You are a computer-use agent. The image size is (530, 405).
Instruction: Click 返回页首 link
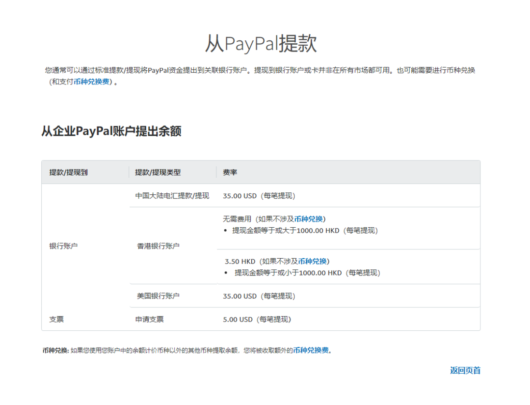coord(465,371)
